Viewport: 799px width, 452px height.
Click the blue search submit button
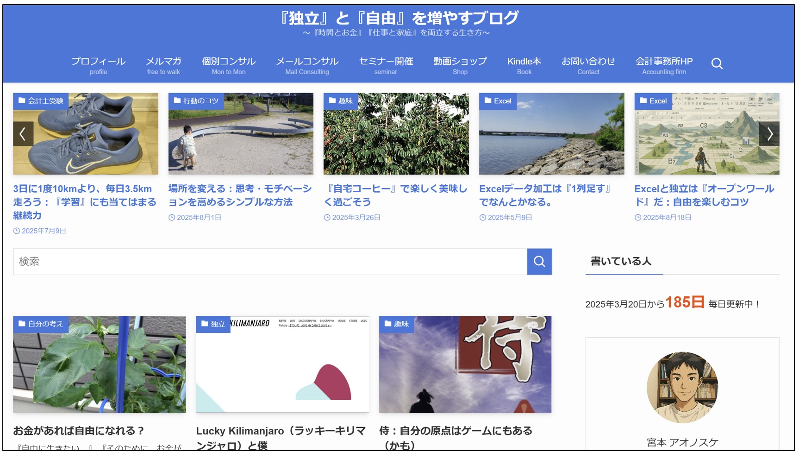tap(539, 262)
